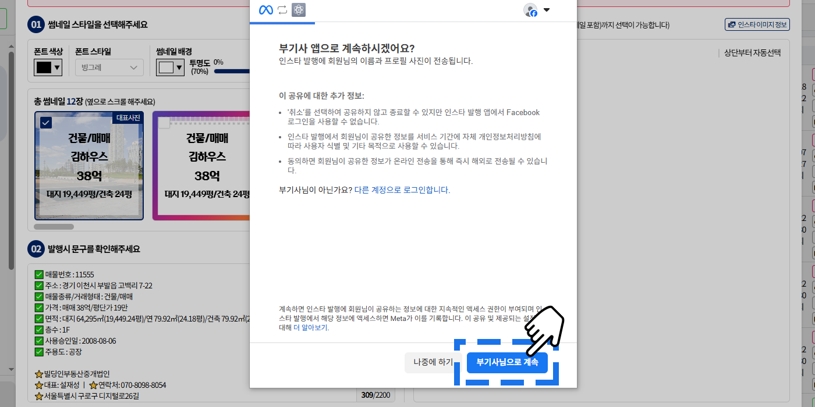Click the '01' step badge icon
The image size is (815, 407).
[36, 24]
